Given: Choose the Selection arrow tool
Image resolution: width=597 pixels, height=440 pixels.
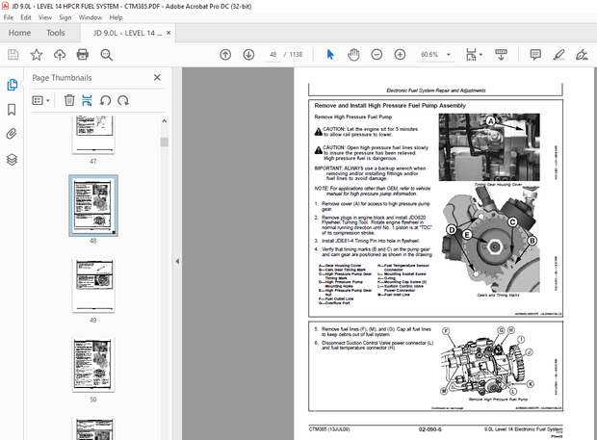Looking at the screenshot, I should [x=330, y=55].
